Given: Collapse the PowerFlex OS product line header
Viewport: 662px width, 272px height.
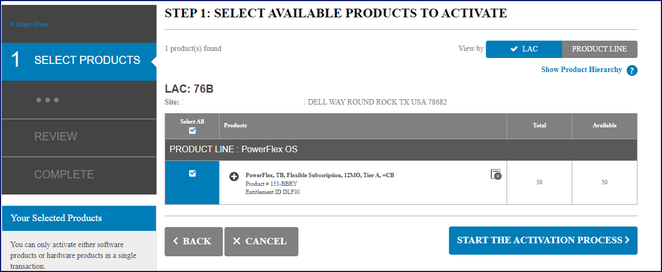Looking at the screenshot, I should (234, 150).
